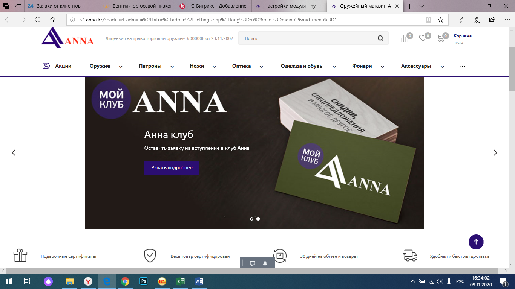Go to the browser home page
The image size is (515, 289).
[53, 20]
